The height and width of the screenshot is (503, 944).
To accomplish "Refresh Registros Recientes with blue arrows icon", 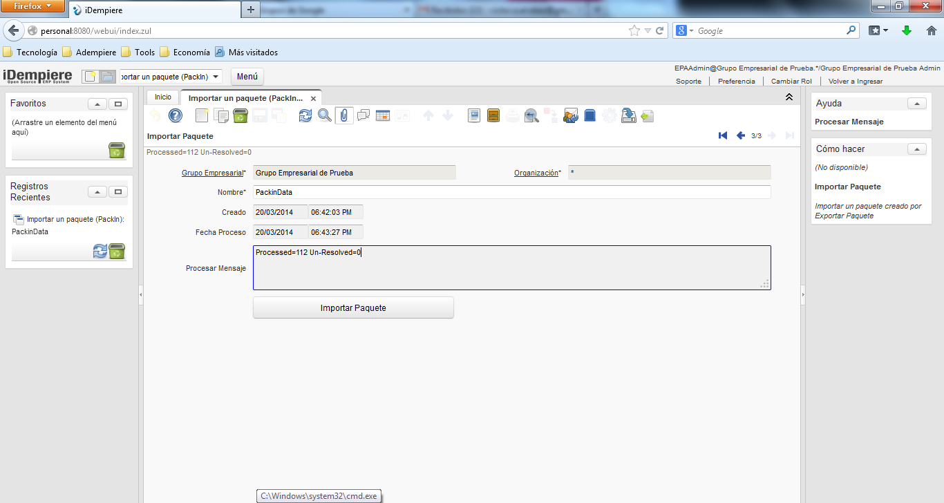I will [x=100, y=251].
